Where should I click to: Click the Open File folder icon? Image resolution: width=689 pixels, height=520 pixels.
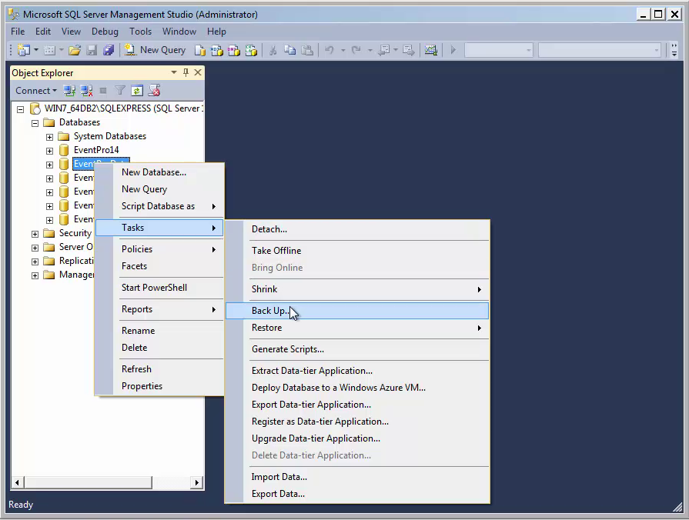(74, 50)
